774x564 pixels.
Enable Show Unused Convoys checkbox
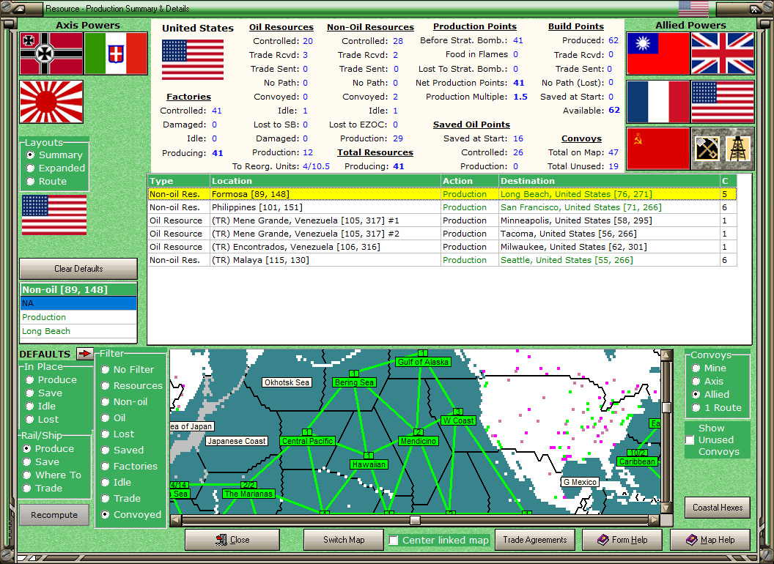690,440
